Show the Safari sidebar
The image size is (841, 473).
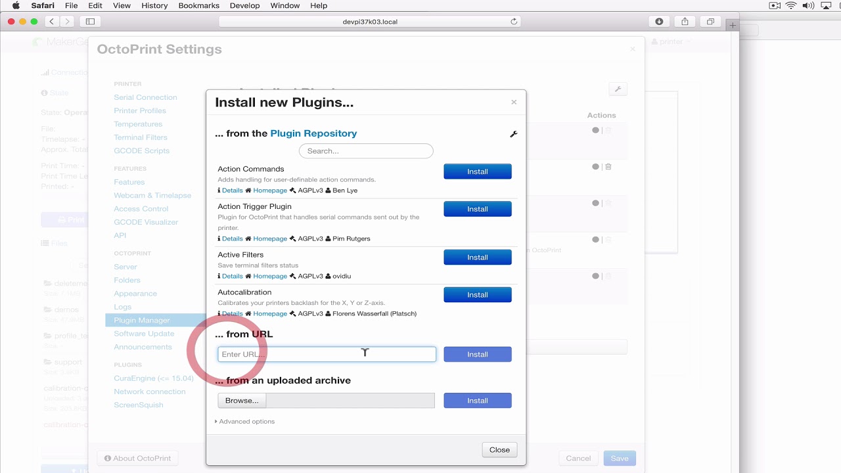click(90, 22)
